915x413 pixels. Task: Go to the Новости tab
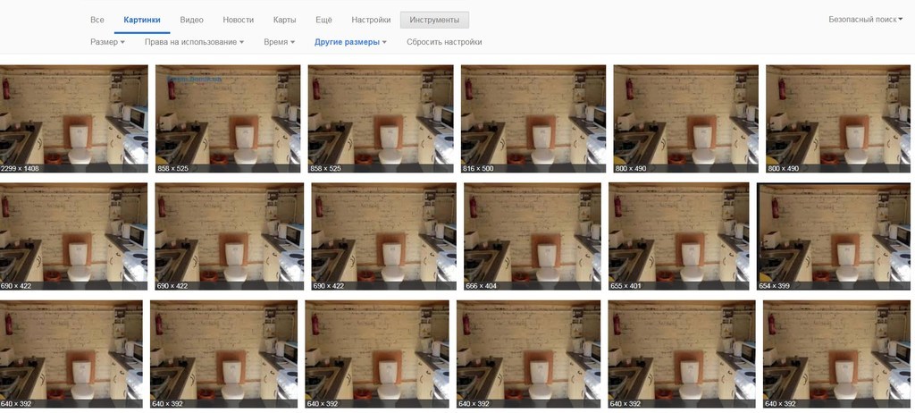point(238,20)
